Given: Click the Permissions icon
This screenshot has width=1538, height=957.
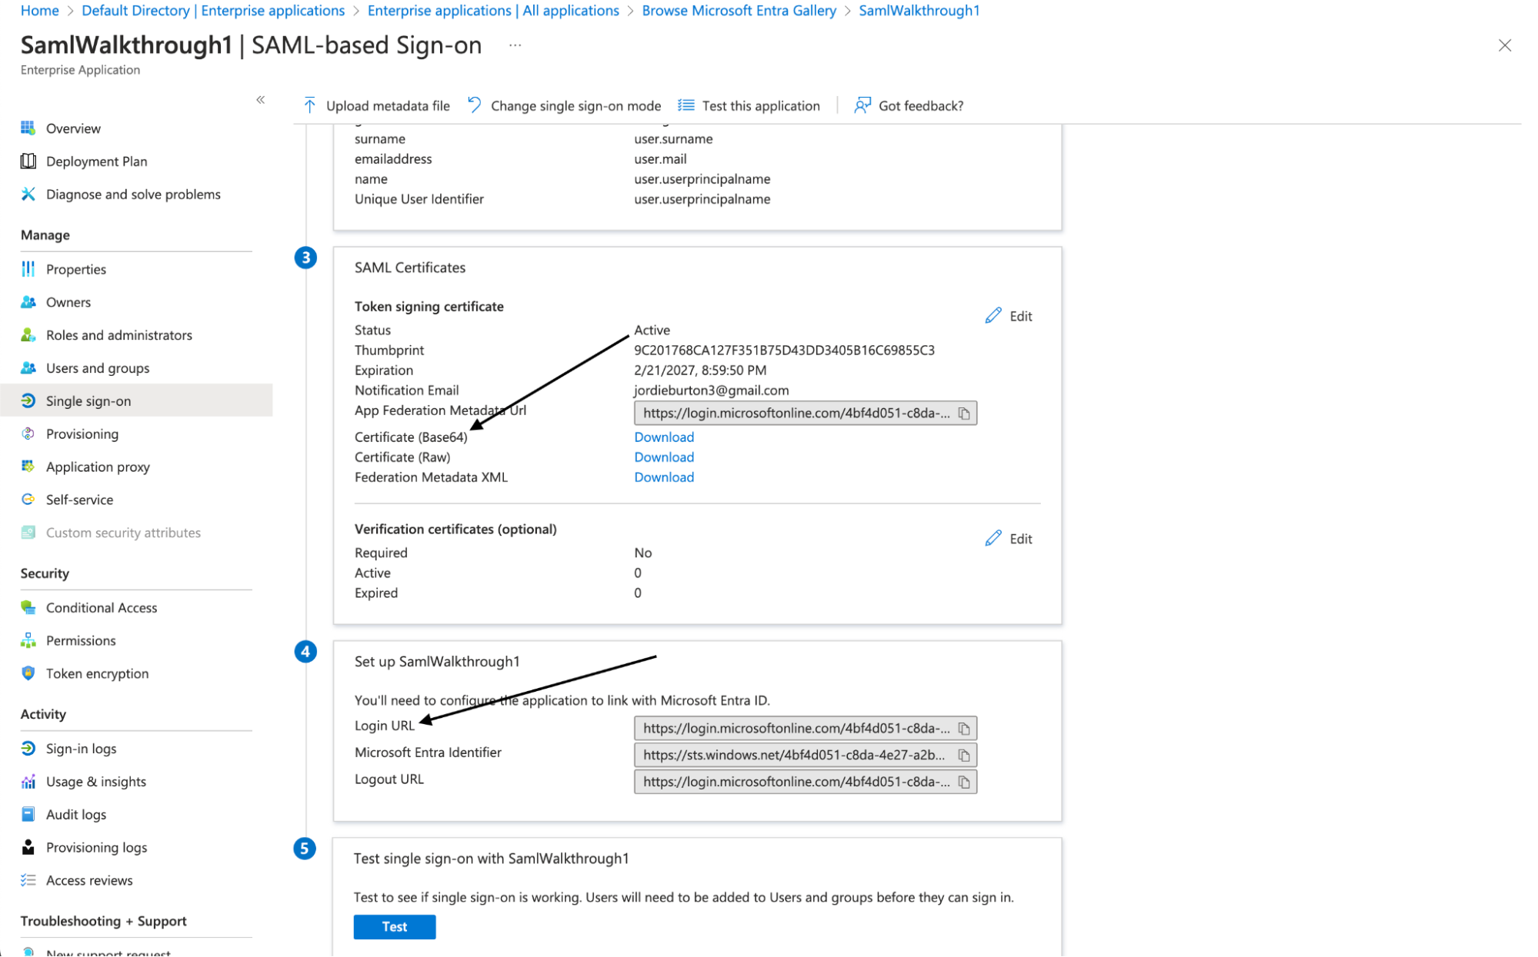Looking at the screenshot, I should click(x=28, y=640).
